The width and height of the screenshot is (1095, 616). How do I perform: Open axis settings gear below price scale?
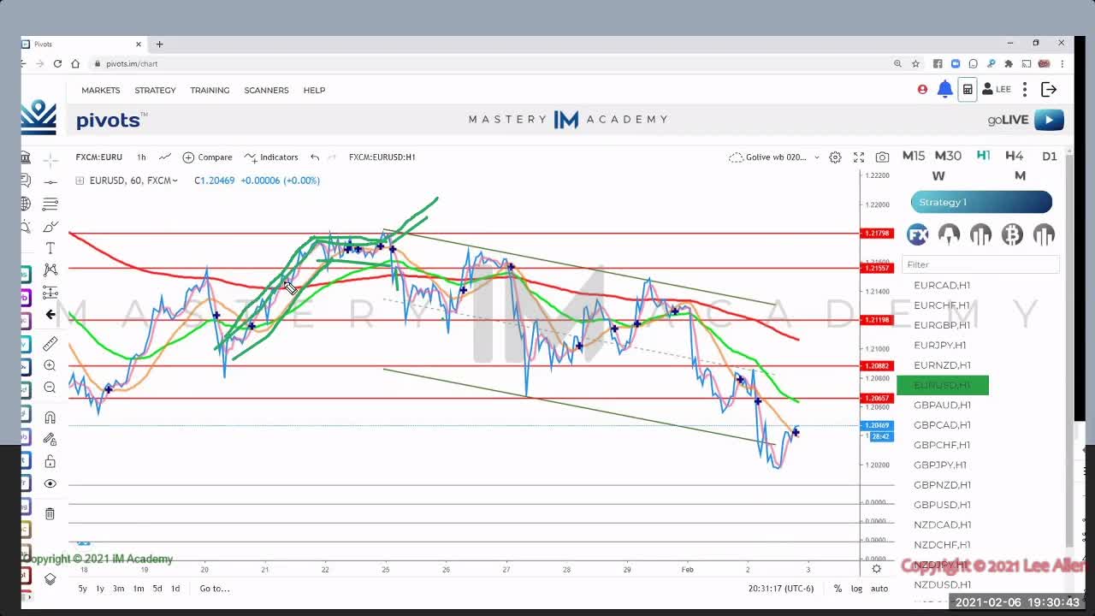pos(876,569)
